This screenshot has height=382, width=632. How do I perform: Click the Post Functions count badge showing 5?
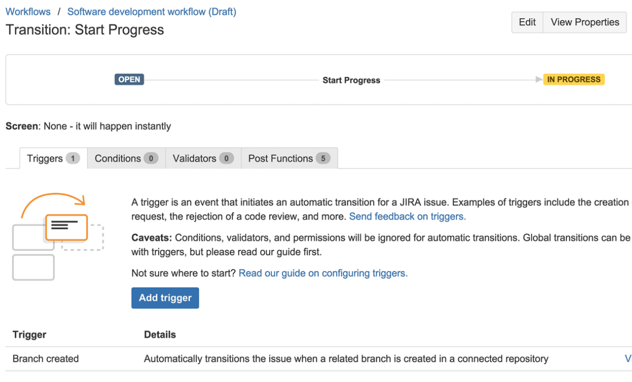click(324, 158)
